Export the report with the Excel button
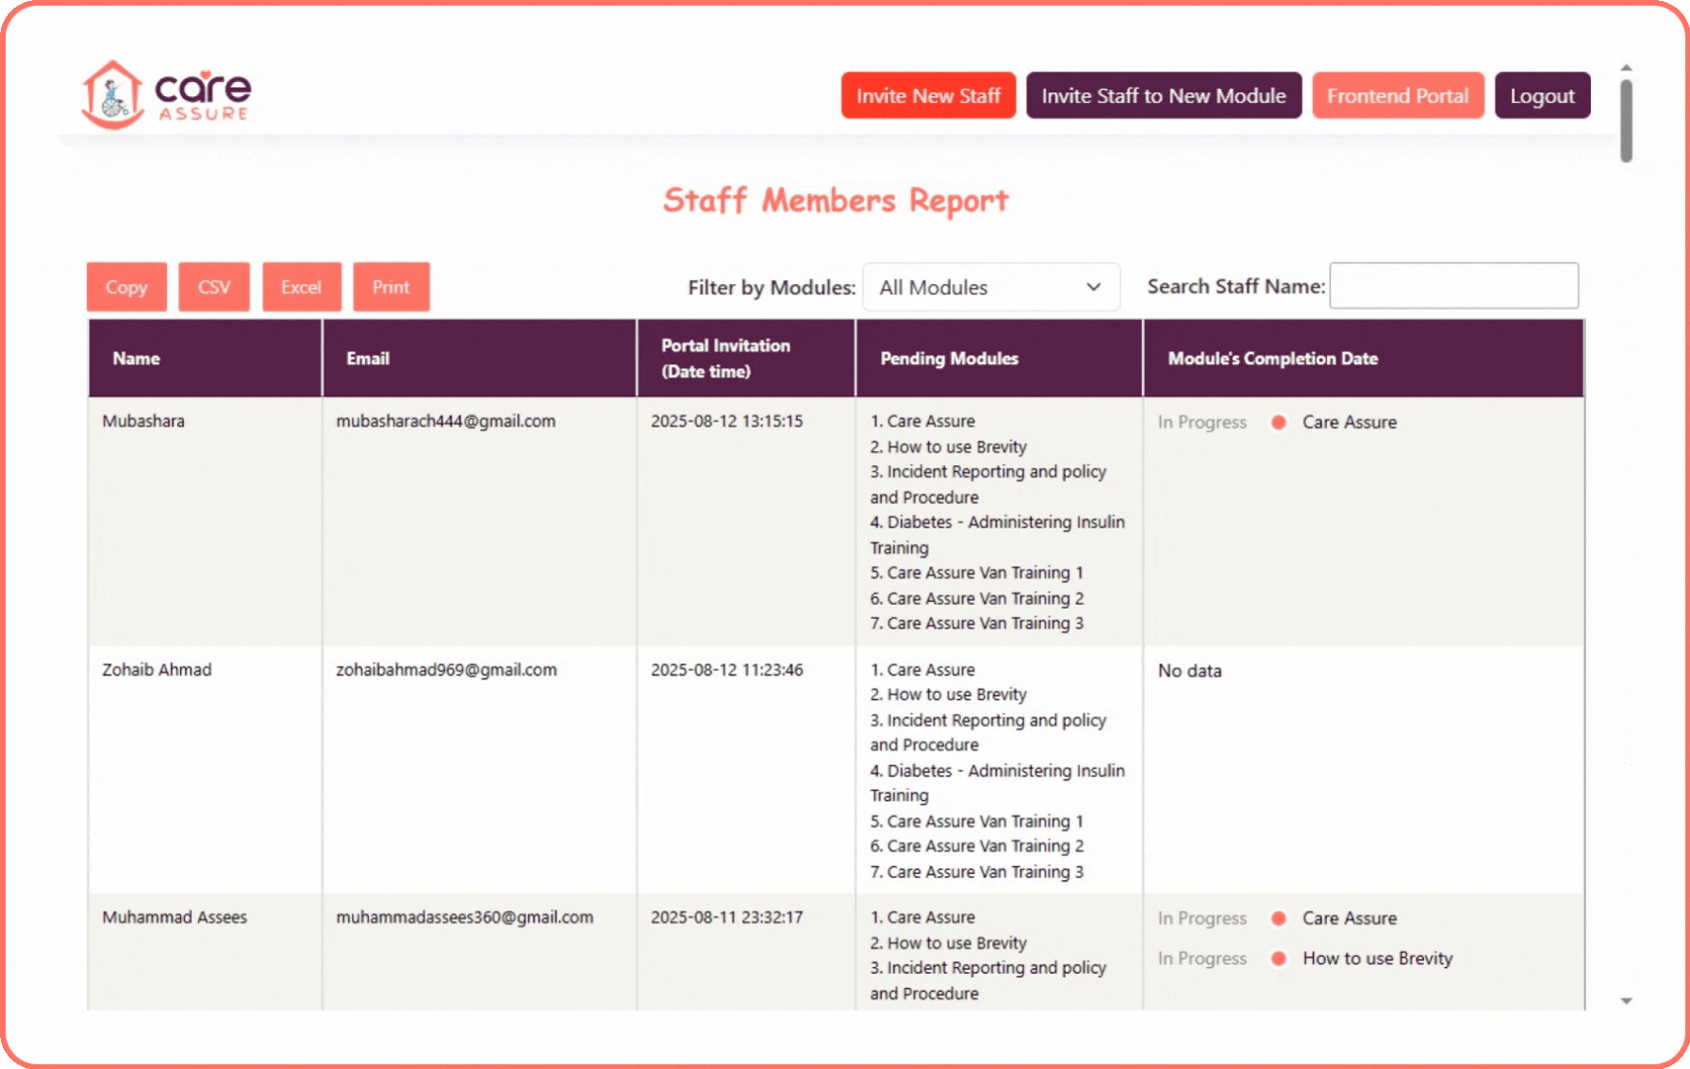The width and height of the screenshot is (1690, 1069). pyautogui.click(x=301, y=287)
